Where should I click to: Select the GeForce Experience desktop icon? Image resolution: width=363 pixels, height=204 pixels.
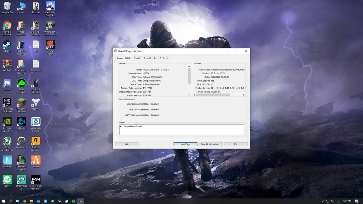pos(7,125)
